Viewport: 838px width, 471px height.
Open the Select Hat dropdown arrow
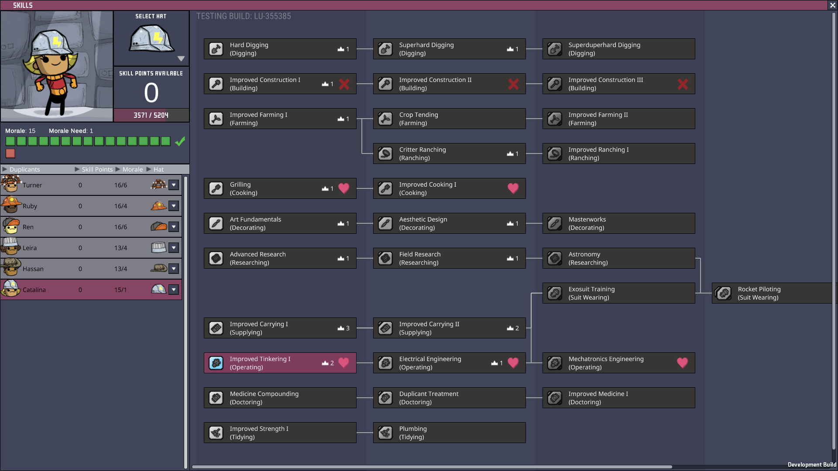181,58
